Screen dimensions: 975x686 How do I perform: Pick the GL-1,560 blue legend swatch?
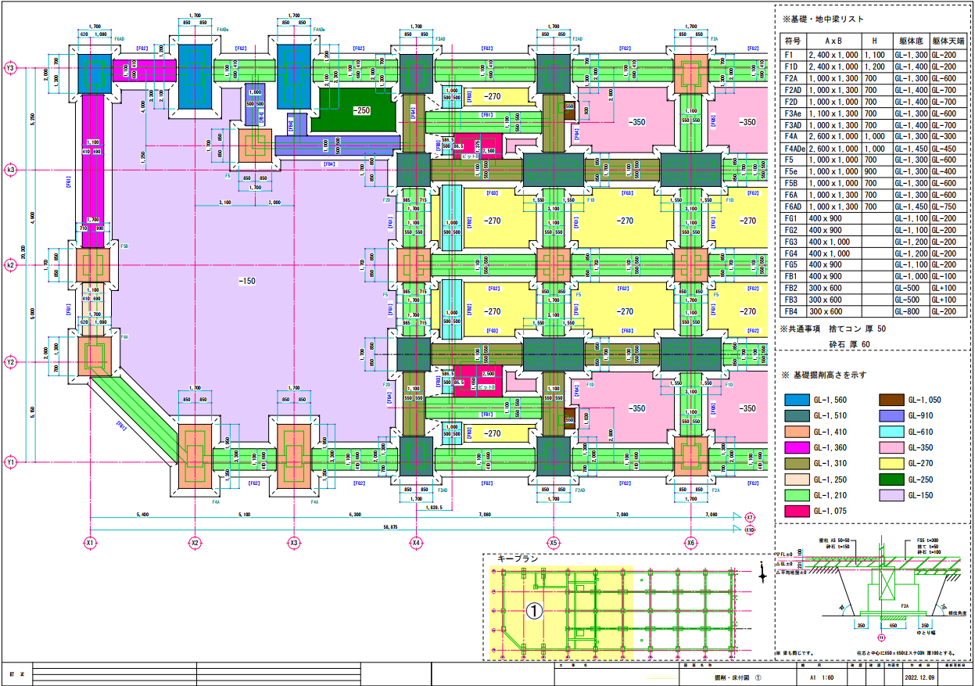click(x=798, y=400)
